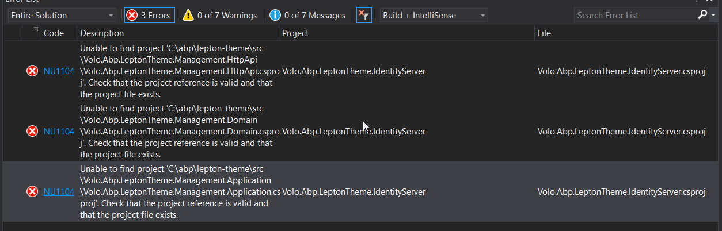Open the NU1104 link for the HttpApi error

click(59, 71)
